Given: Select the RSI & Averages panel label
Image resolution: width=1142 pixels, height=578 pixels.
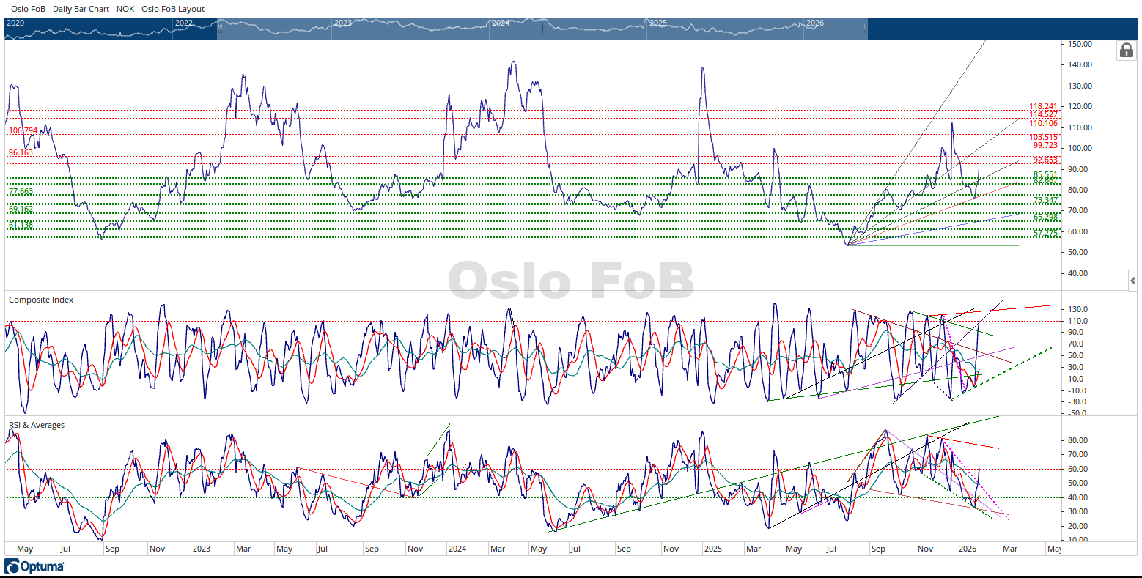Looking at the screenshot, I should (37, 425).
